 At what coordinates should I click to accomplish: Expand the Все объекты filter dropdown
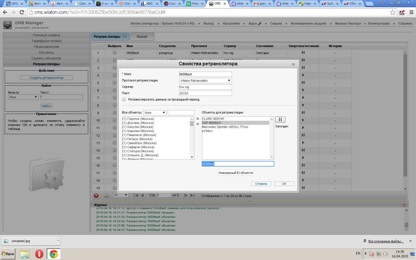pos(155,113)
